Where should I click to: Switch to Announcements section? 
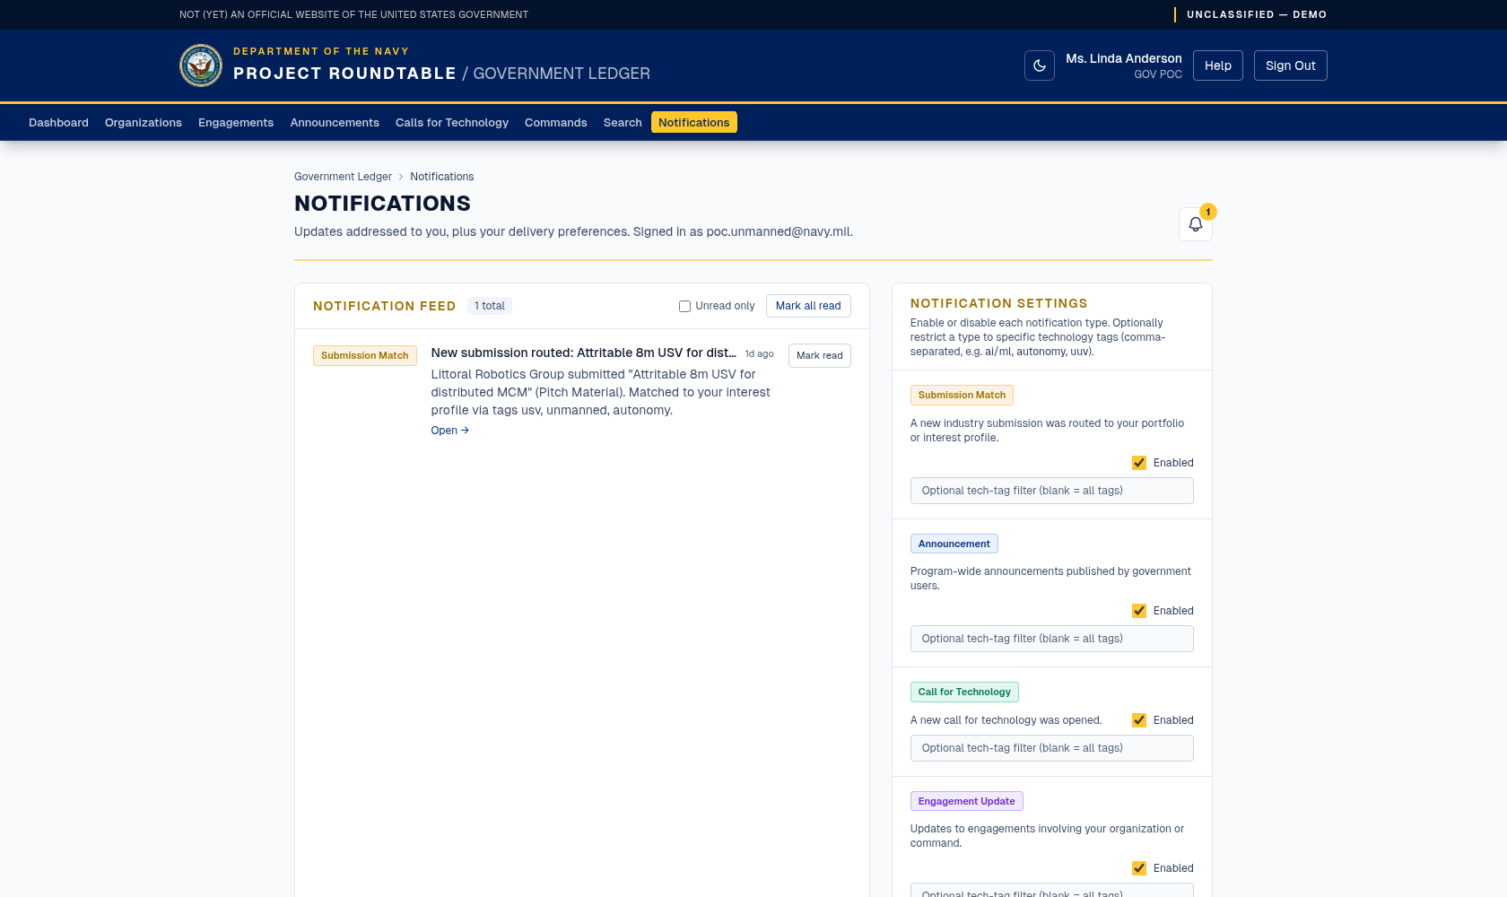[x=335, y=123]
